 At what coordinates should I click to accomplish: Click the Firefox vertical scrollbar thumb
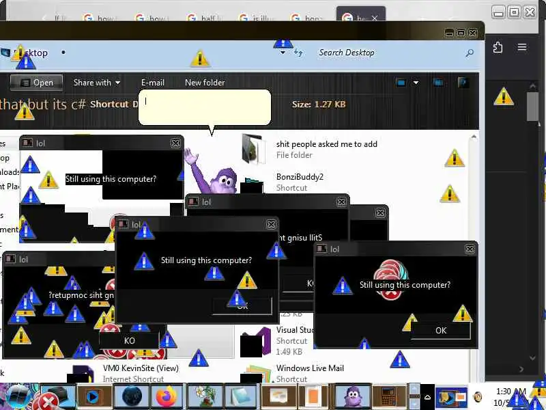click(x=532, y=107)
